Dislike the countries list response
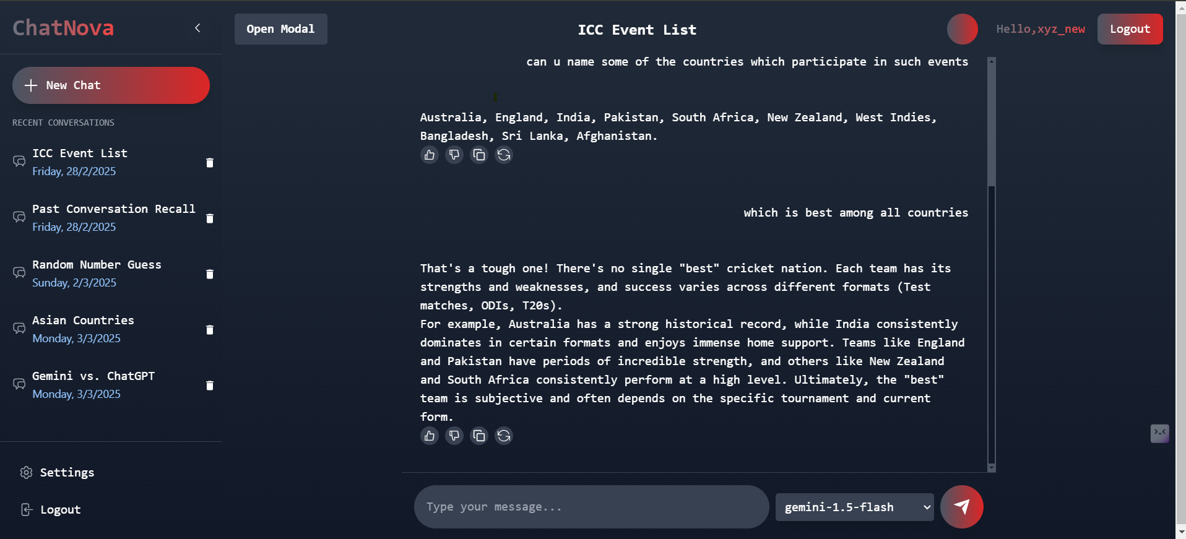 [454, 155]
